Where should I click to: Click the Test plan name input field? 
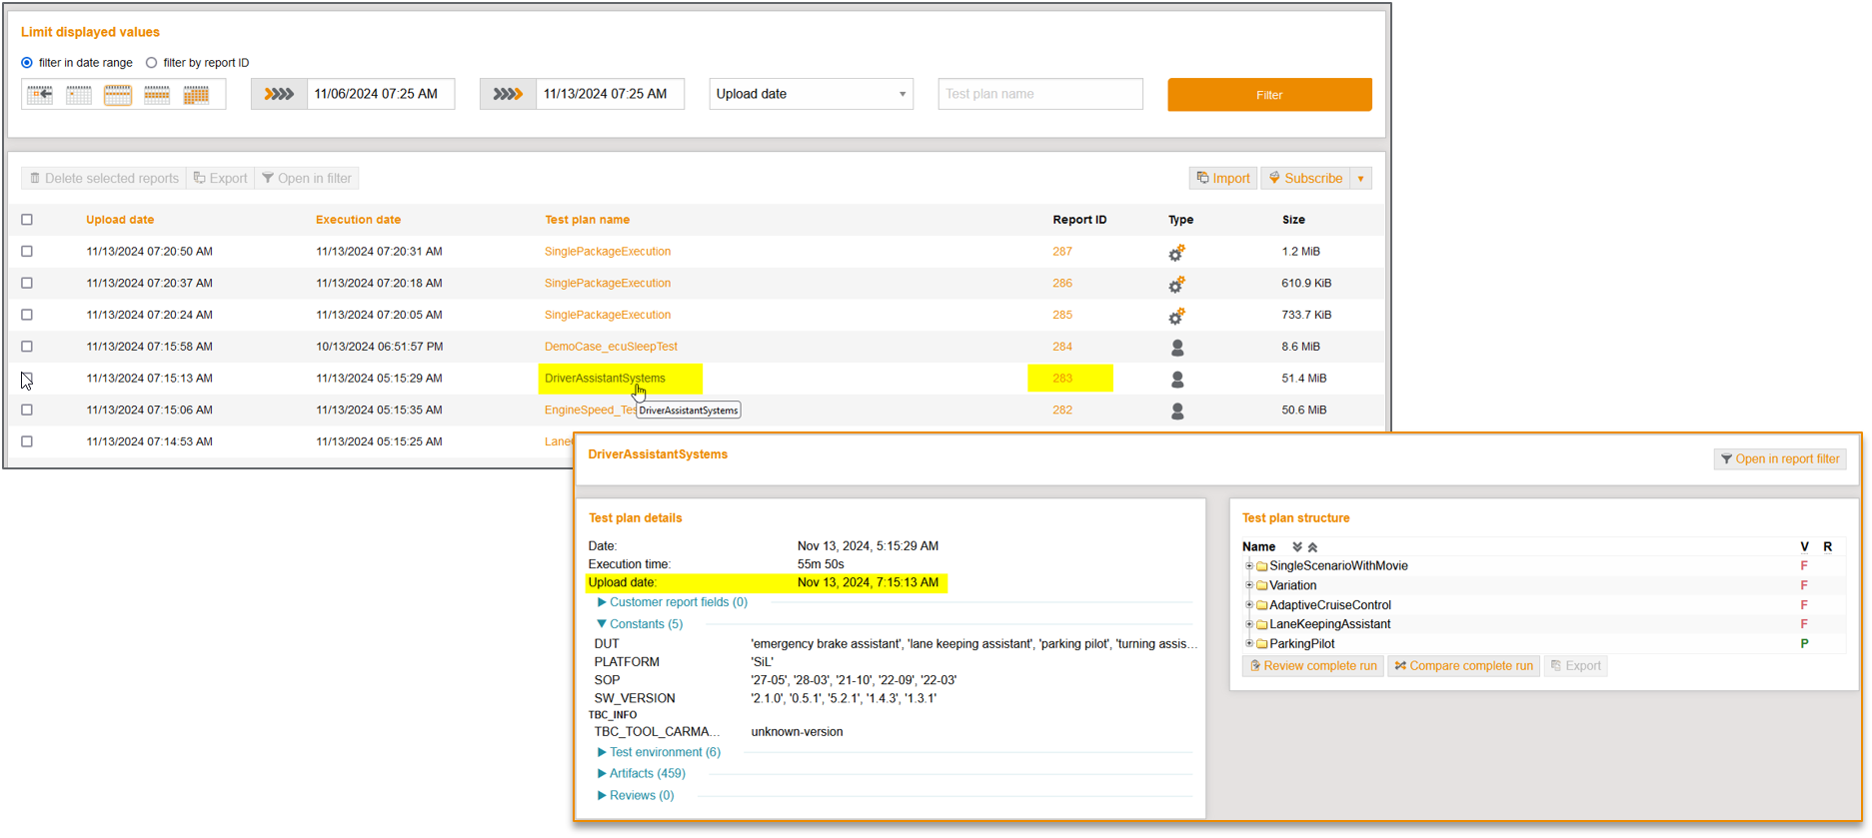[x=1039, y=94]
